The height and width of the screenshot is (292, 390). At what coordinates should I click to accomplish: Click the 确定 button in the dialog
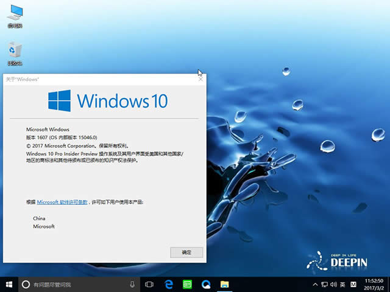pos(186,252)
